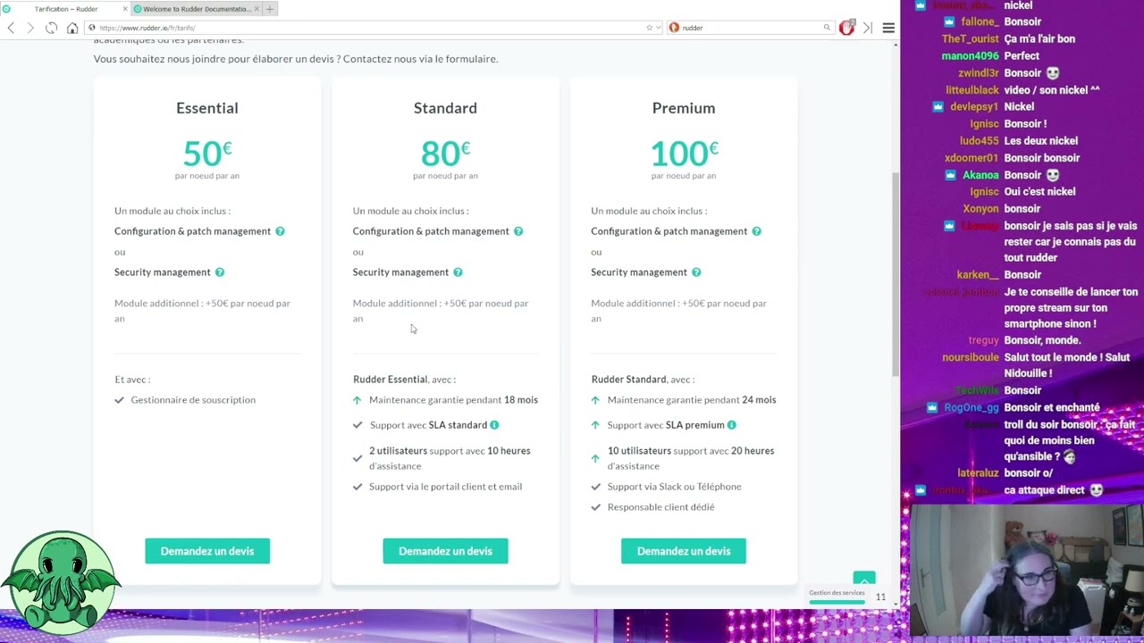Click the Rudder Essential, avec heading
Viewport: 1144px width, 643px height.
(404, 380)
